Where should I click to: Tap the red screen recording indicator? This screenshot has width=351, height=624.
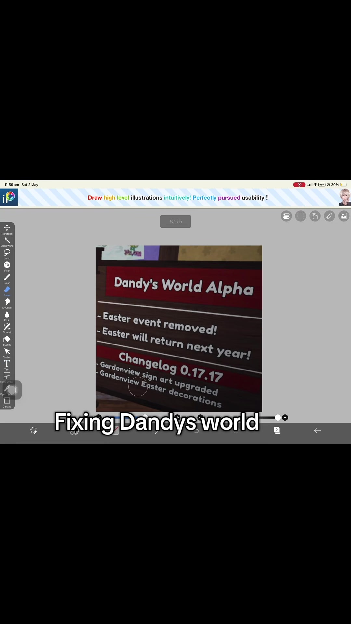click(x=299, y=185)
